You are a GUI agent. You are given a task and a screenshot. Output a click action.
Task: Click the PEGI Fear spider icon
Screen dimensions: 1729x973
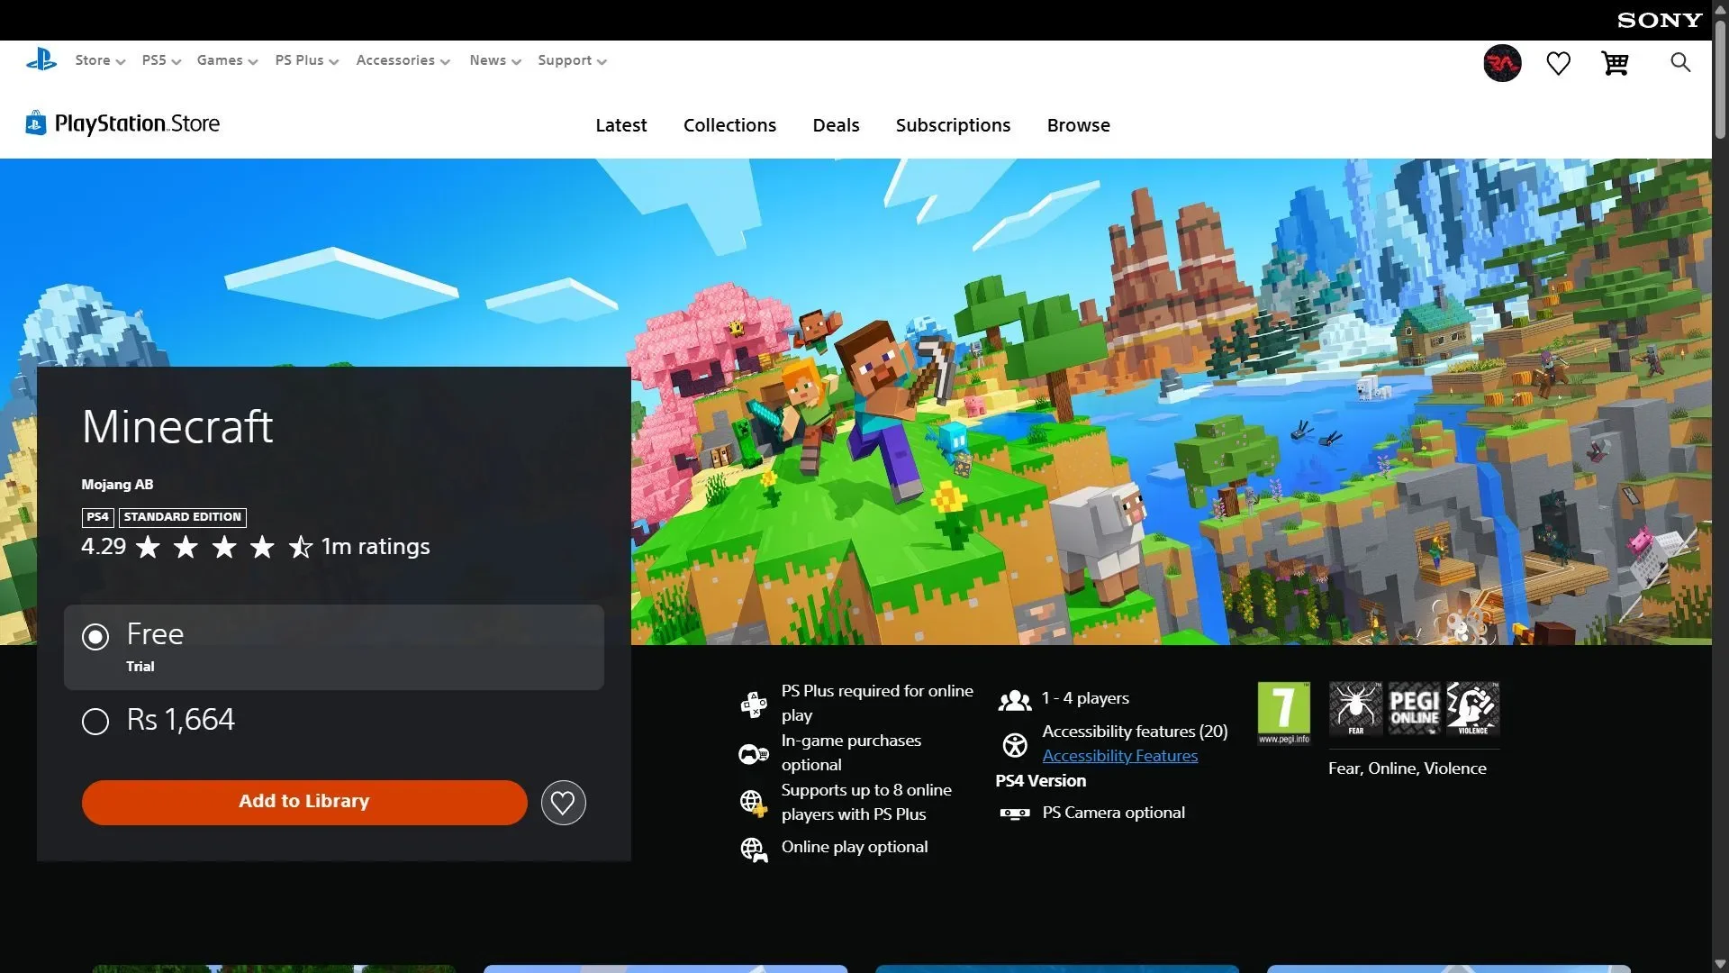[1355, 708]
